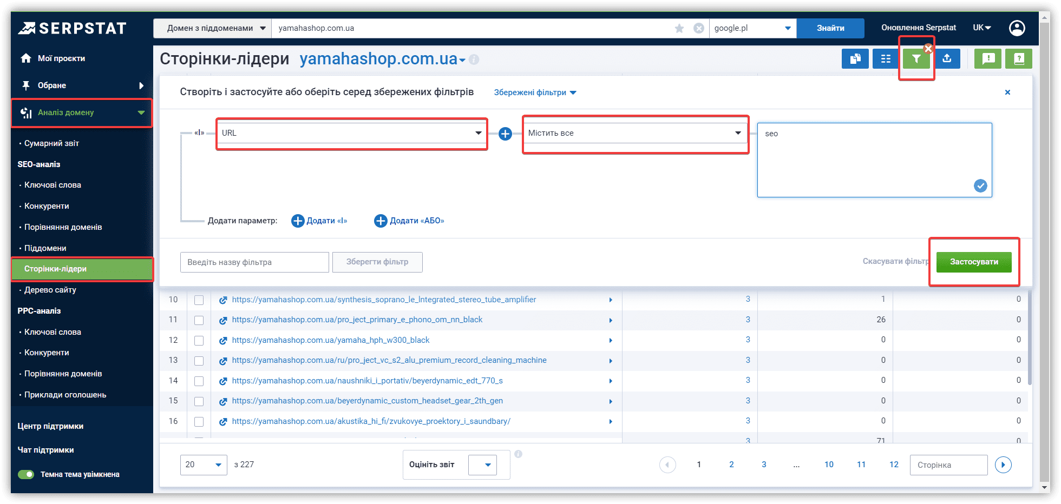Viewport: 1061px width, 504px height.
Task: Open Центр підтримки in the sidebar
Action: [50, 426]
